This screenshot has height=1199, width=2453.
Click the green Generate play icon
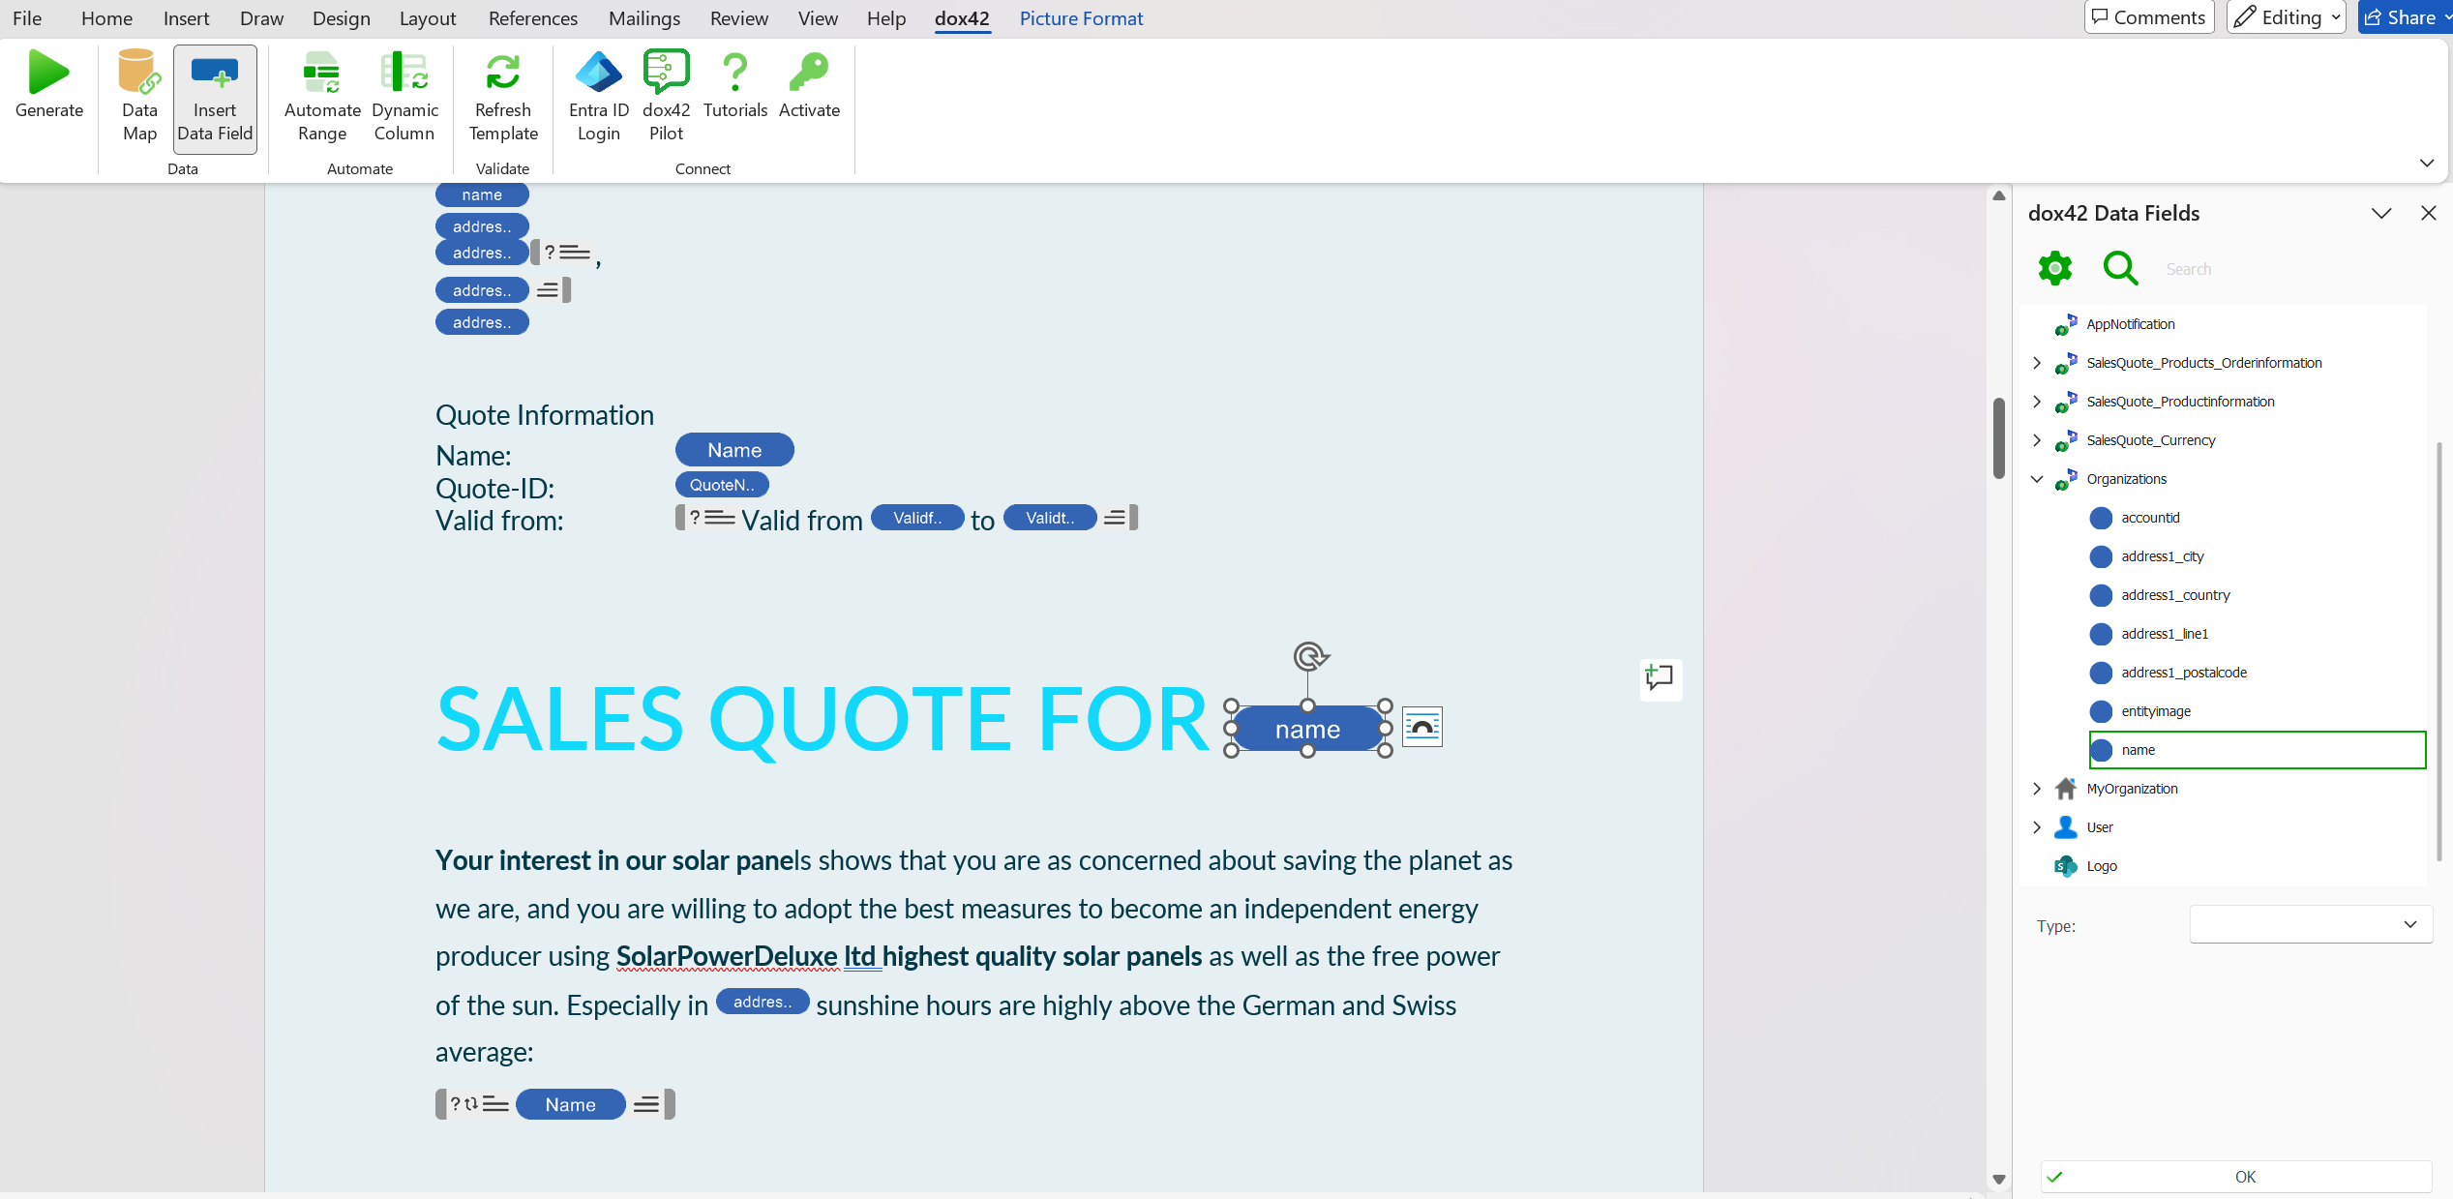(x=48, y=74)
